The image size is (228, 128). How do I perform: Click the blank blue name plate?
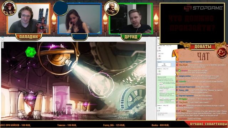(x=80, y=37)
